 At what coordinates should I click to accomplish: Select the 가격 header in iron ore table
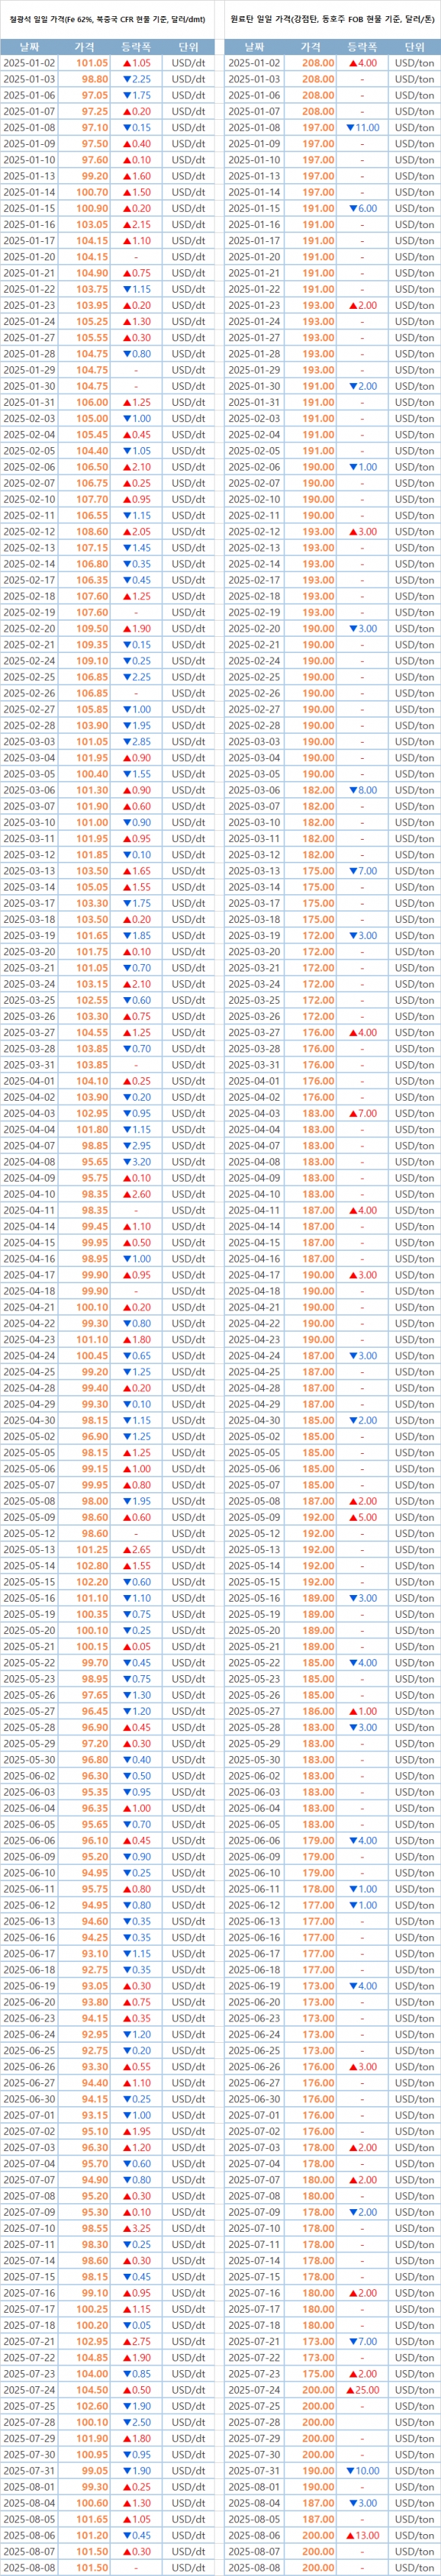(86, 47)
